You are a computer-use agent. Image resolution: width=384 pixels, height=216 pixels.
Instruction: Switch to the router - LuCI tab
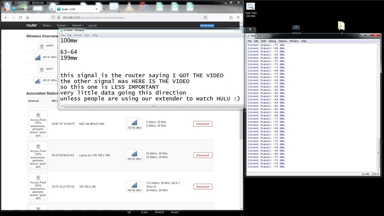tap(77, 9)
